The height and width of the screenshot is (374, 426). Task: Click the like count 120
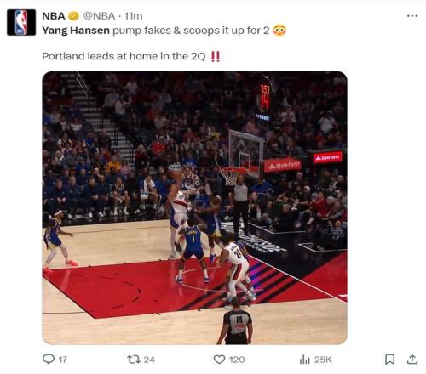tap(237, 360)
